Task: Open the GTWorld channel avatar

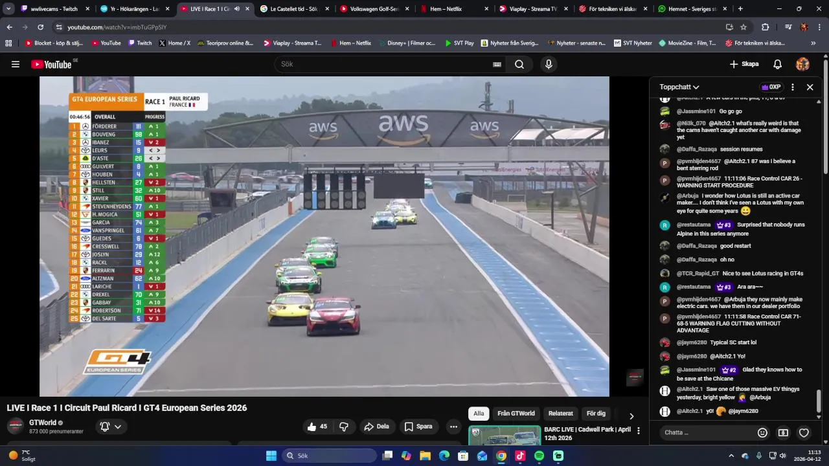Action: (16, 427)
